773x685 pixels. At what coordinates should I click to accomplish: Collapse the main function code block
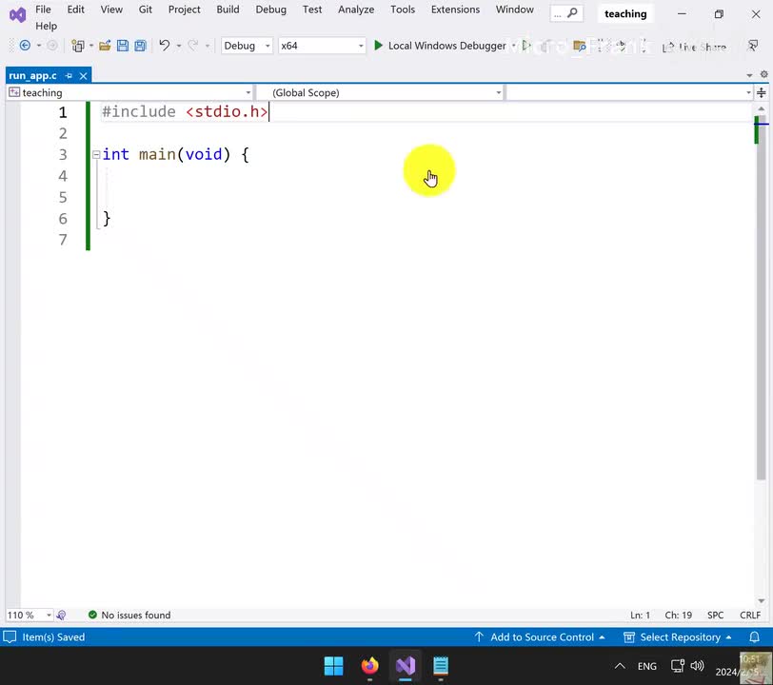(96, 155)
